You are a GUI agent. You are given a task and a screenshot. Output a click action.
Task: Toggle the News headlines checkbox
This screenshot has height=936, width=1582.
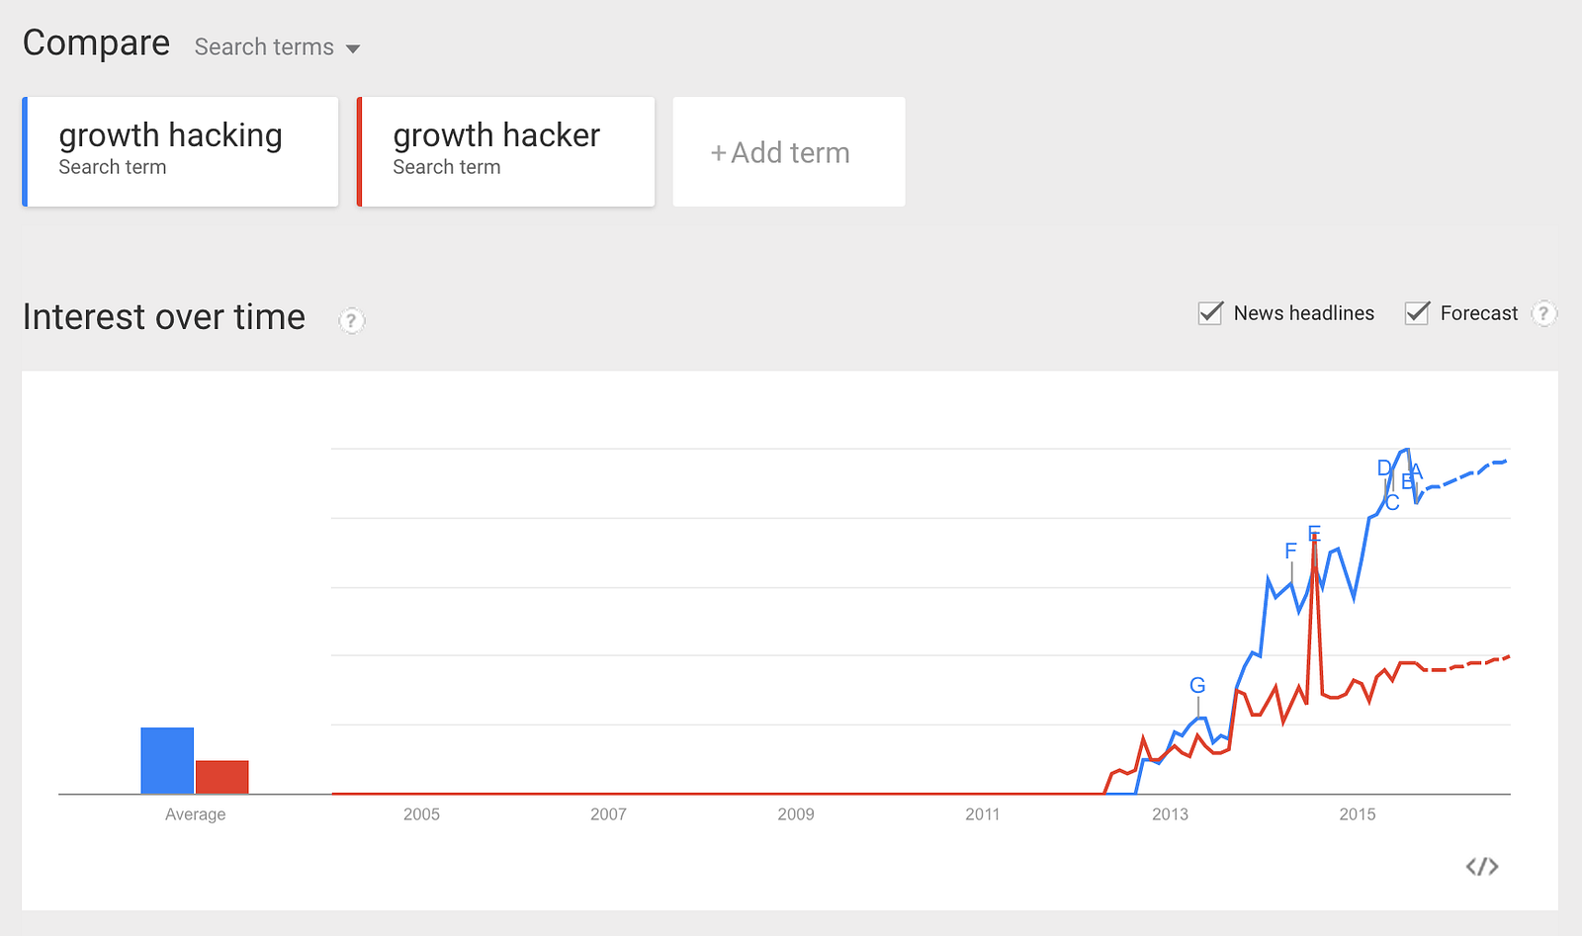[x=1210, y=313]
